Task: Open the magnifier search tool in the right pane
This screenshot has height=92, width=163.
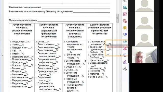Action: click(125, 1)
